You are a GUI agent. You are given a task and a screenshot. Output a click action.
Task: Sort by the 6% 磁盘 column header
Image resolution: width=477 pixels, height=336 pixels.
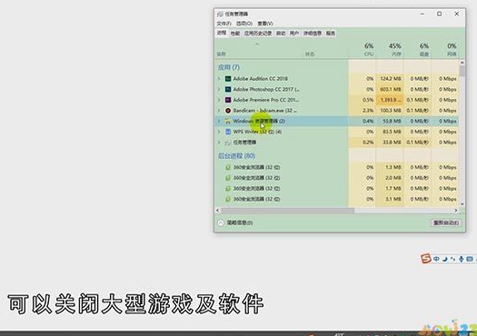coord(417,49)
